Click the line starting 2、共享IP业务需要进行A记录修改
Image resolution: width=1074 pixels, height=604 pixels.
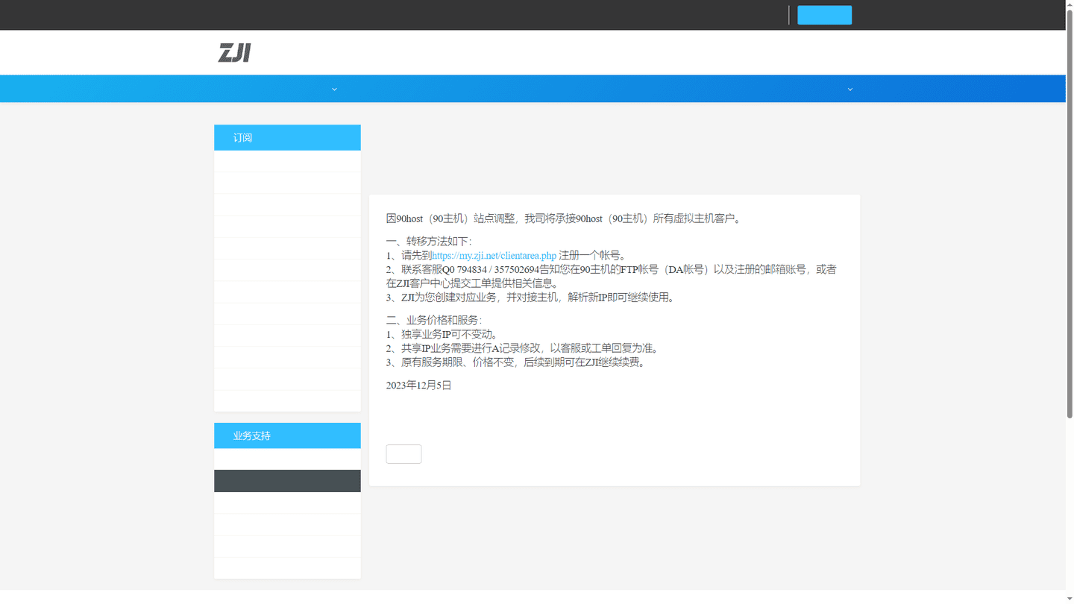coord(522,348)
